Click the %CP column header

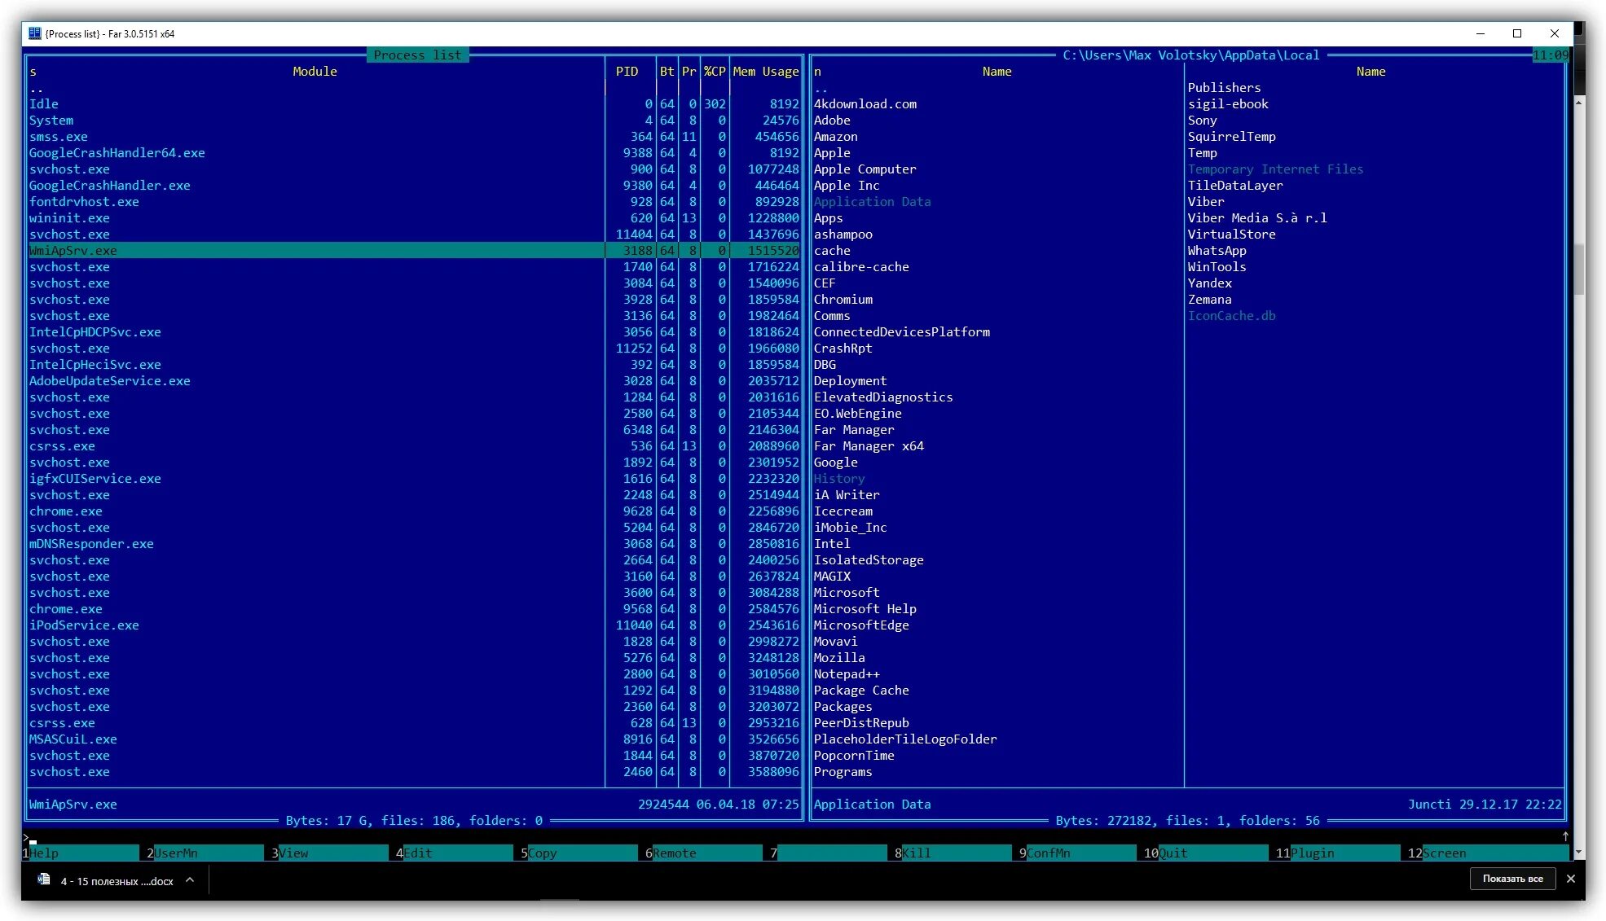tap(715, 72)
